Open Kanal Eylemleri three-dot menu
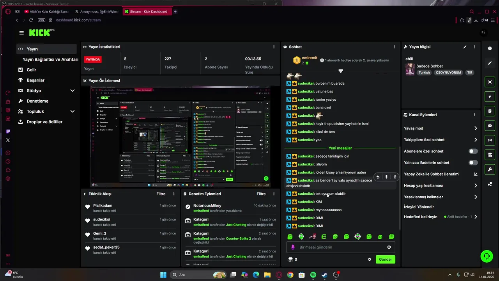The image size is (499, 281). pyautogui.click(x=474, y=115)
